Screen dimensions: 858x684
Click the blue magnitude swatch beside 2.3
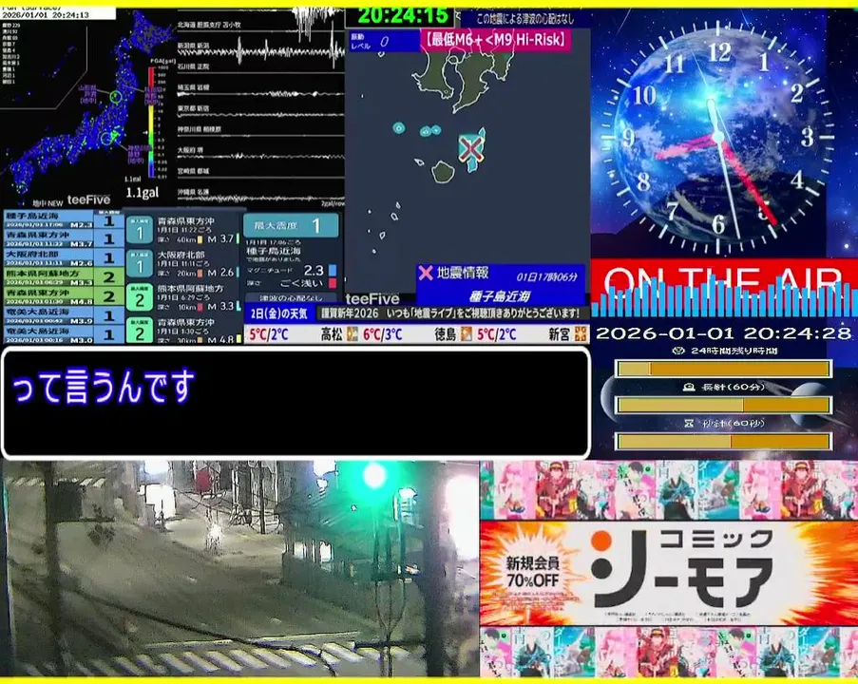[333, 271]
